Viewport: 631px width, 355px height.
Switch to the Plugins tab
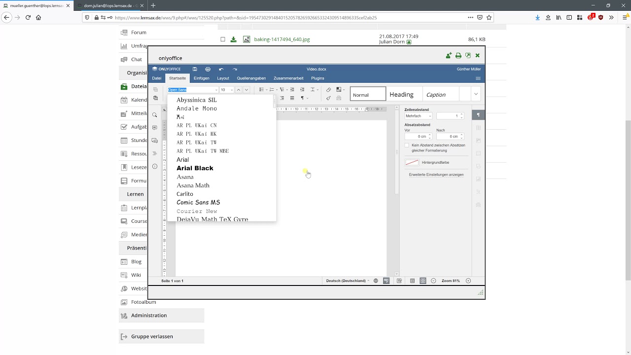point(317,78)
